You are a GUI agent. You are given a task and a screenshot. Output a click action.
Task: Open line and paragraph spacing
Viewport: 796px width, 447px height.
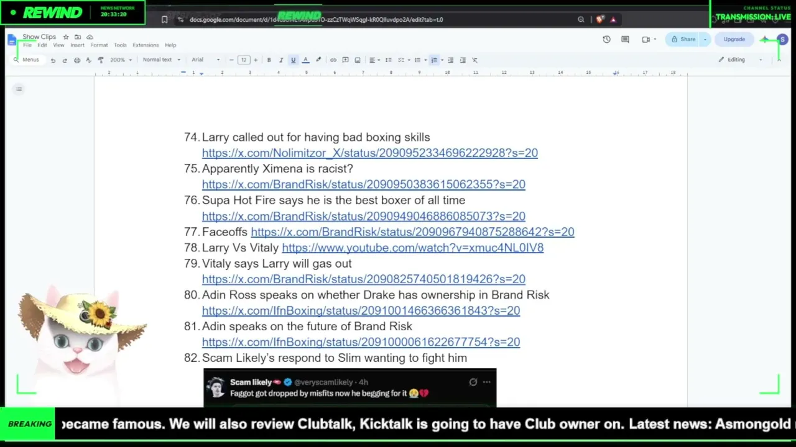pyautogui.click(x=389, y=60)
